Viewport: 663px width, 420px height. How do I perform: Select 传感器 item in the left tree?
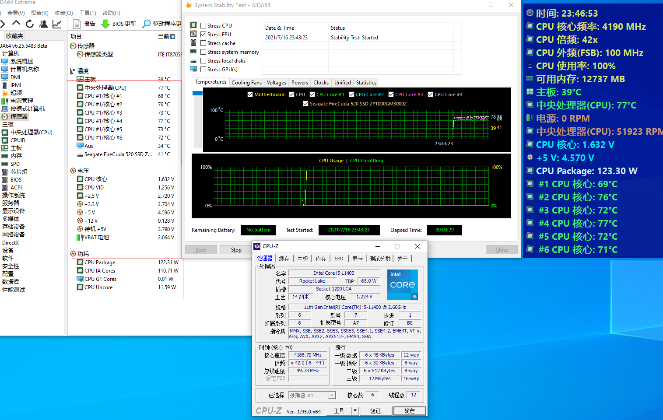pyautogui.click(x=19, y=116)
